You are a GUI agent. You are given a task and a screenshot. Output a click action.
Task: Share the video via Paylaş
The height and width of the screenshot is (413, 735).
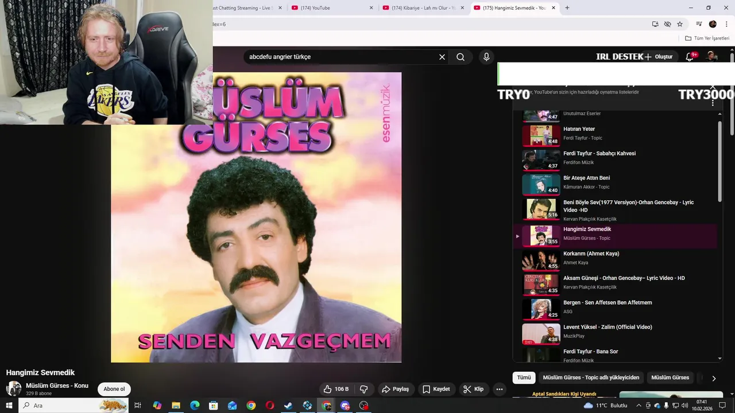pyautogui.click(x=396, y=389)
